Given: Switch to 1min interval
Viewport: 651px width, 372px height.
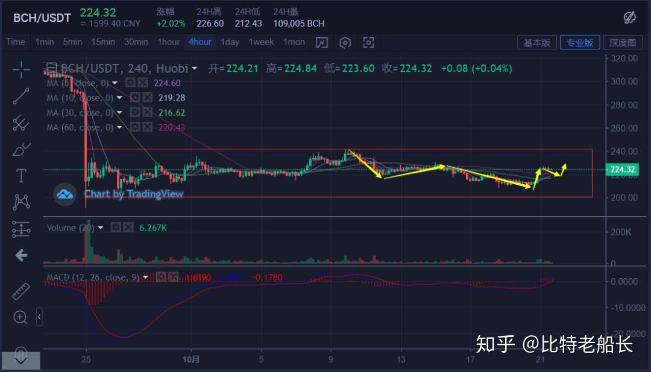Looking at the screenshot, I should tap(45, 42).
